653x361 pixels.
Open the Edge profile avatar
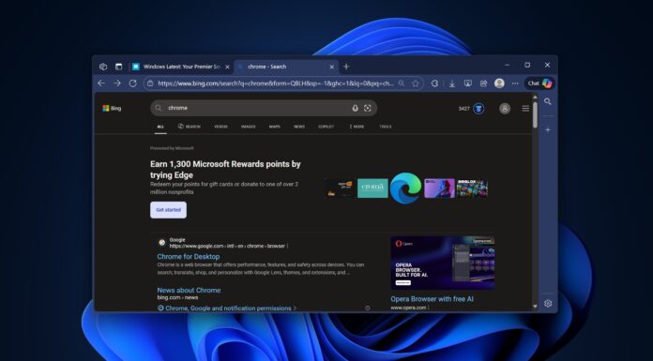point(499,83)
